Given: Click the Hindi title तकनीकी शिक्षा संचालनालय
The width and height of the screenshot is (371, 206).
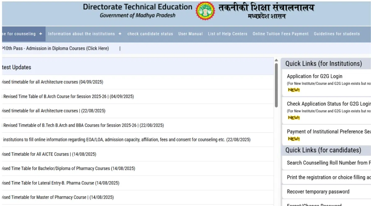Looking at the screenshot, I should [x=267, y=7].
